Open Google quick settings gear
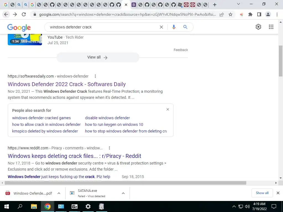This screenshot has height=212, width=283. [258, 27]
